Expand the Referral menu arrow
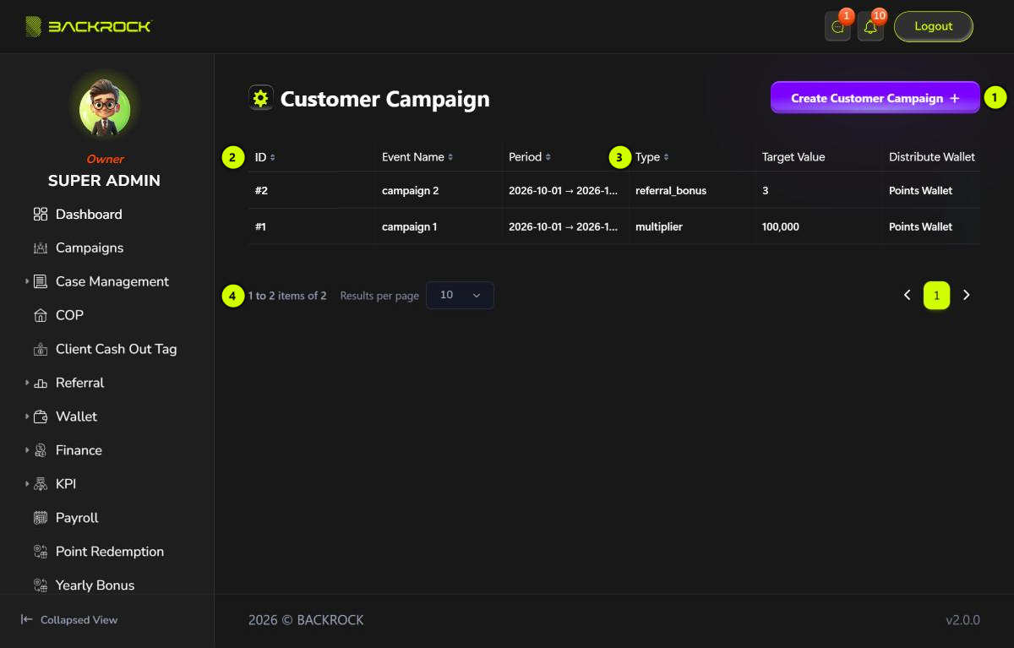The width and height of the screenshot is (1014, 648). [x=27, y=383]
